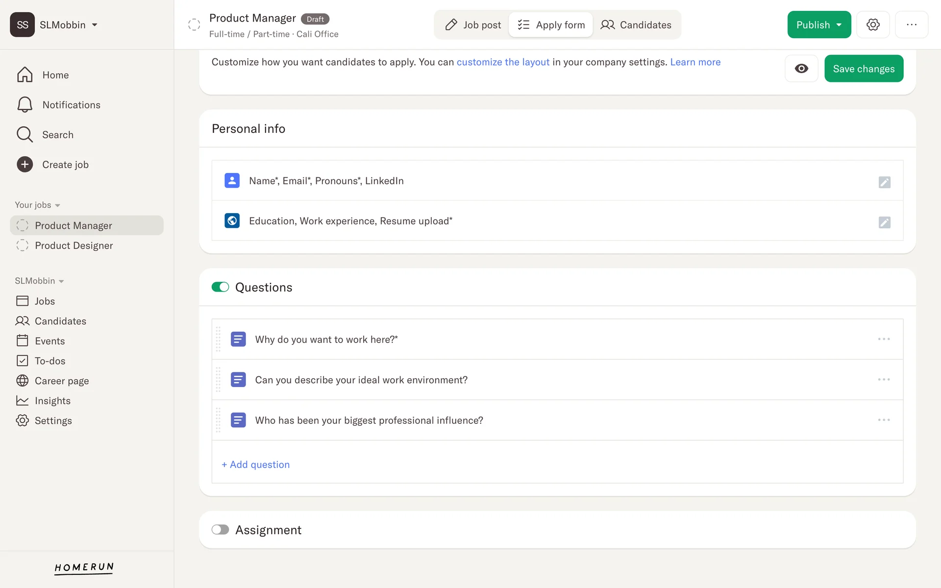Edit the Education and Work experience row
This screenshot has width=941, height=588.
[x=884, y=222]
